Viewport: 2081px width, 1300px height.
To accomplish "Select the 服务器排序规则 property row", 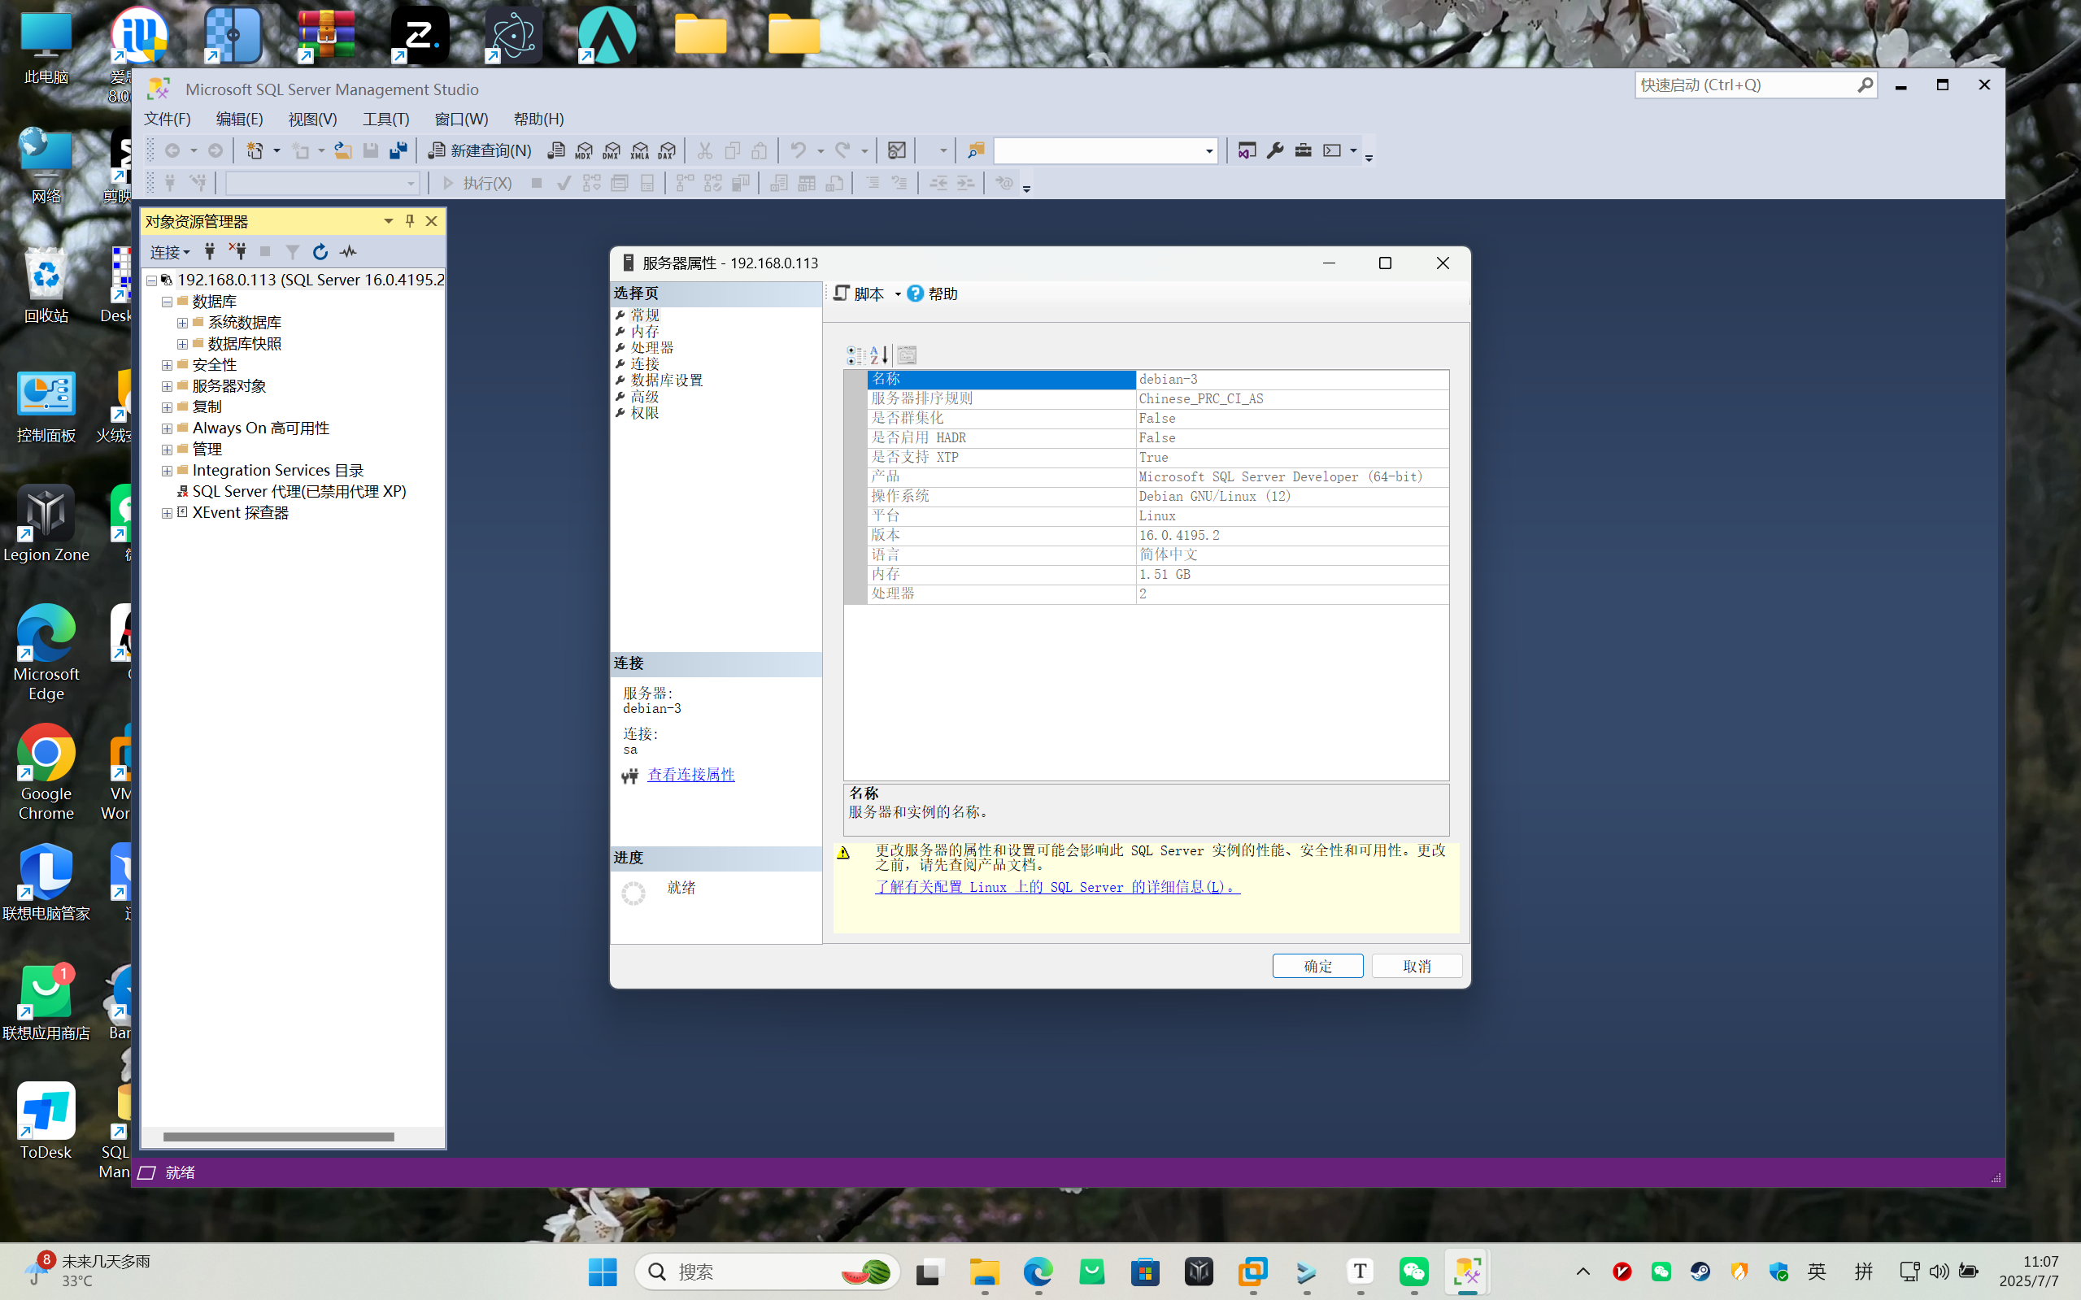I will (x=1157, y=398).
